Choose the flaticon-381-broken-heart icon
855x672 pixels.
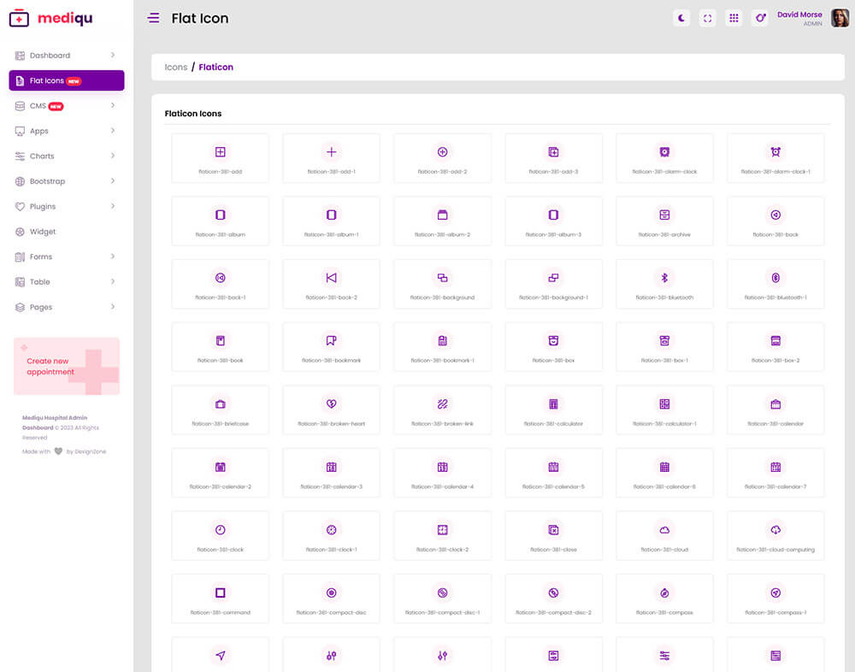coord(331,409)
